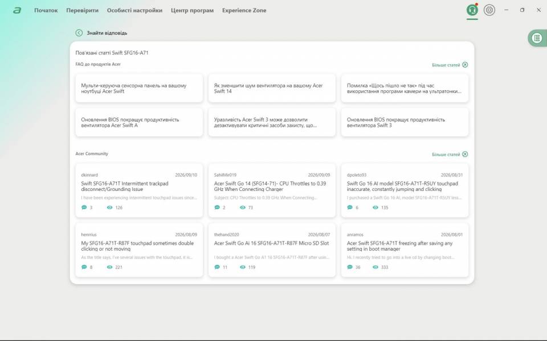Open FAQ Уразливість Acer Swift 3

pyautogui.click(x=272, y=123)
